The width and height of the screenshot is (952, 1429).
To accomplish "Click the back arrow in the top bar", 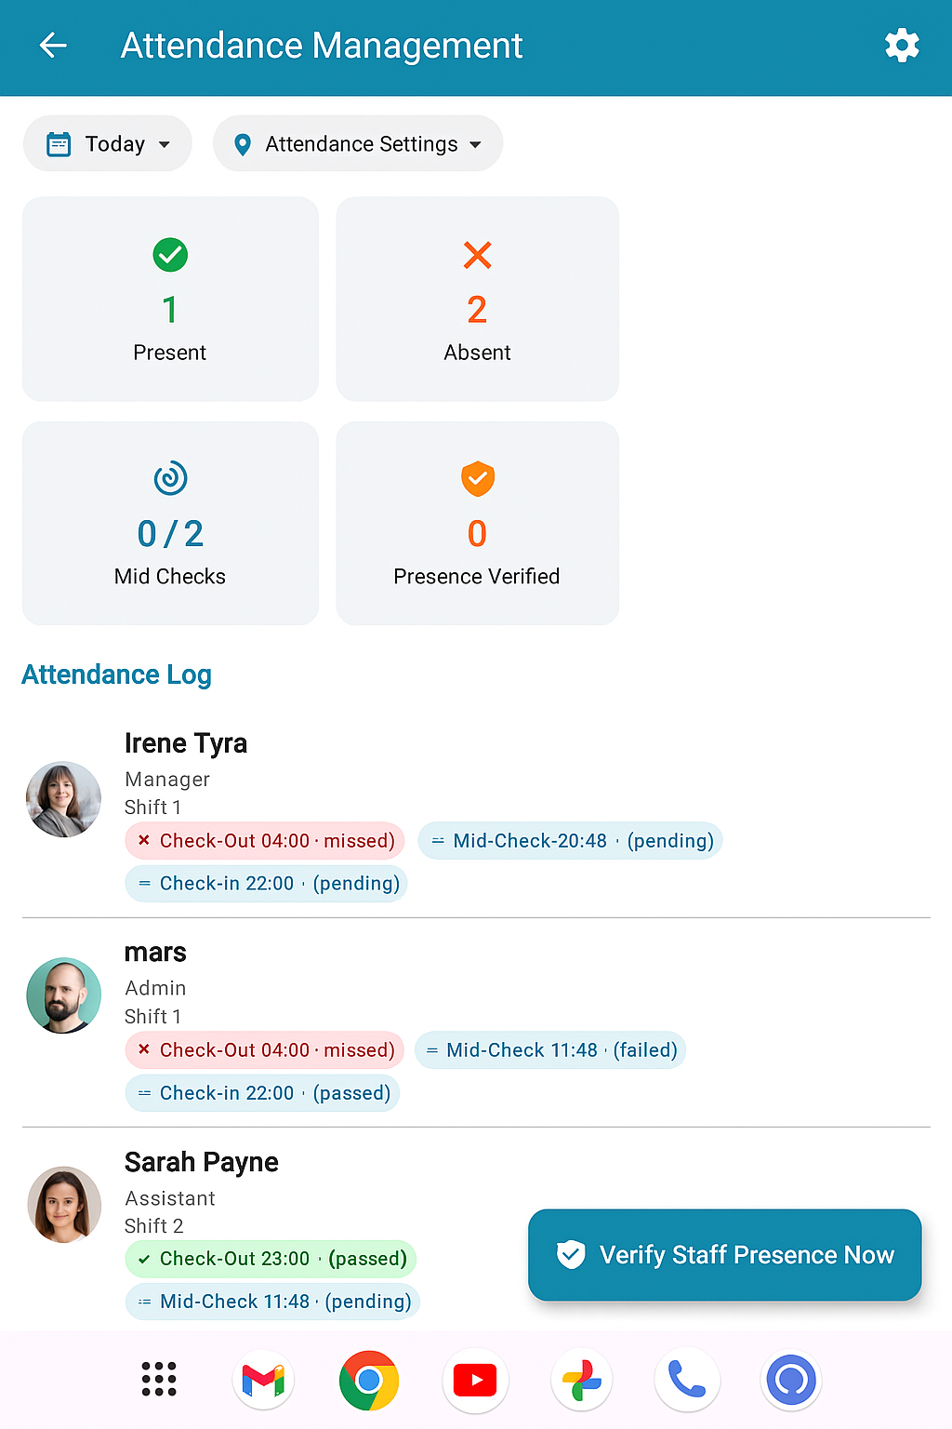I will click(53, 45).
